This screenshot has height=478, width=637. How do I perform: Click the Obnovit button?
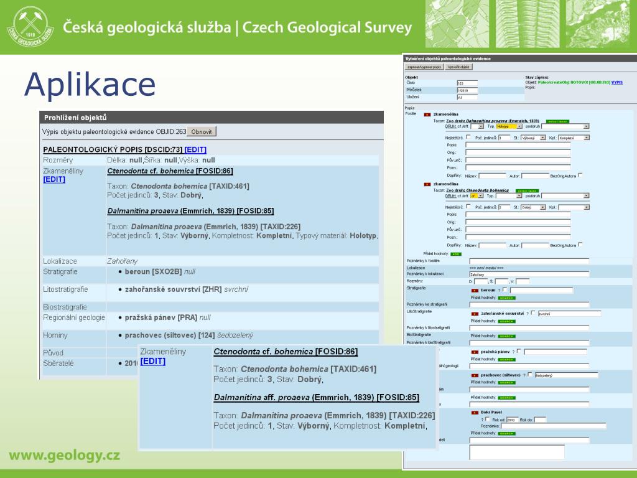tap(202, 132)
